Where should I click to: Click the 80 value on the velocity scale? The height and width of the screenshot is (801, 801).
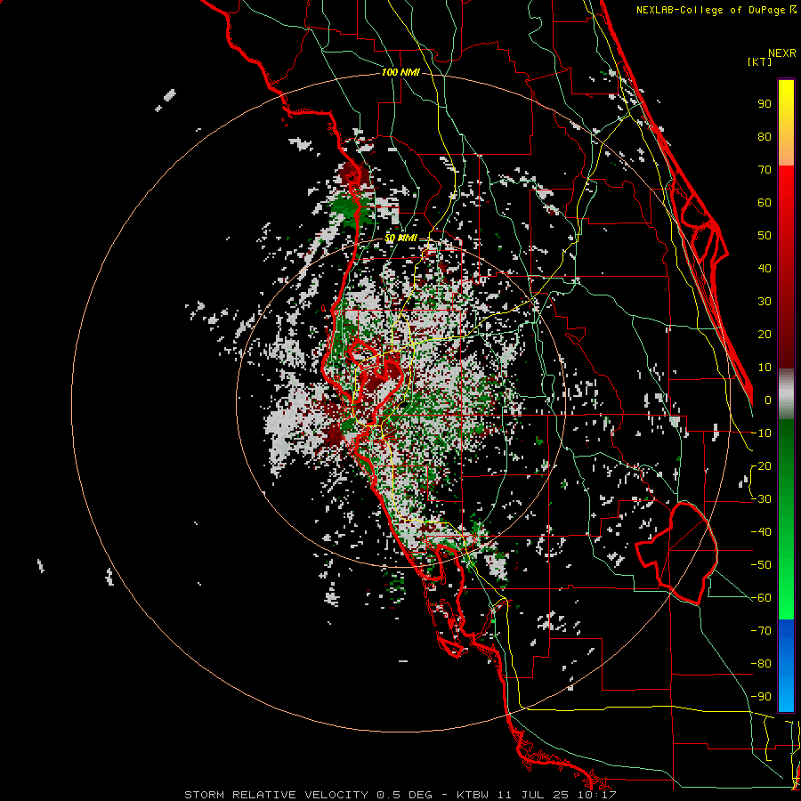point(765,136)
